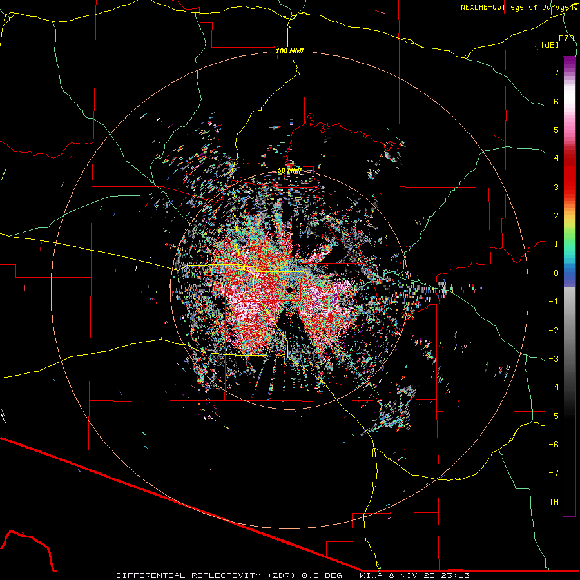Viewport: 580px width, 580px height.
Task: Click the '7' value on the color scale
Action: tap(556, 72)
